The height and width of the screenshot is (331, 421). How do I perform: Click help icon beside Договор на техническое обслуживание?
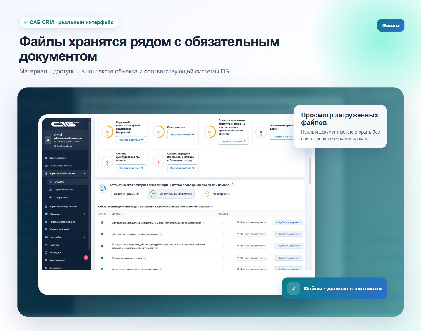[161, 234]
